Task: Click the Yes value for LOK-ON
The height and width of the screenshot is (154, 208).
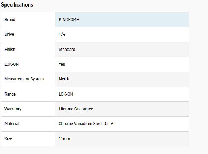Action: coord(62,64)
